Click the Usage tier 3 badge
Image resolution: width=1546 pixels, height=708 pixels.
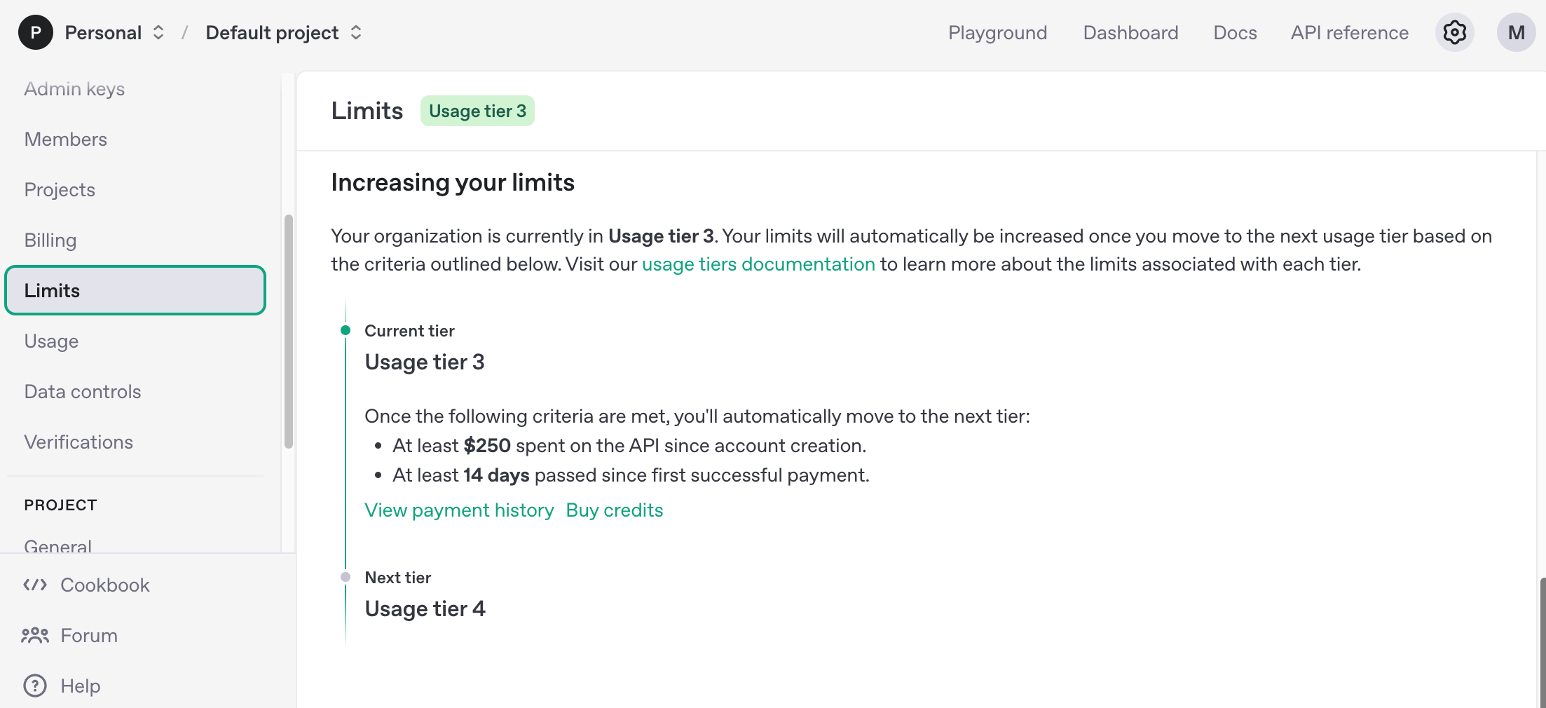coord(477,111)
